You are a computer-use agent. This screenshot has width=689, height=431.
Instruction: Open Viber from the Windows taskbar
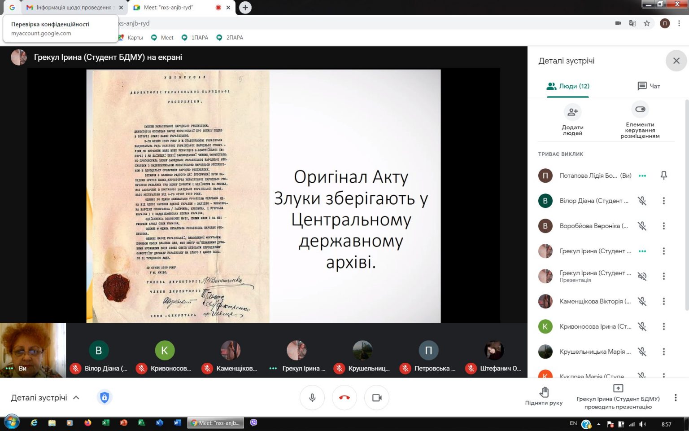(x=254, y=423)
